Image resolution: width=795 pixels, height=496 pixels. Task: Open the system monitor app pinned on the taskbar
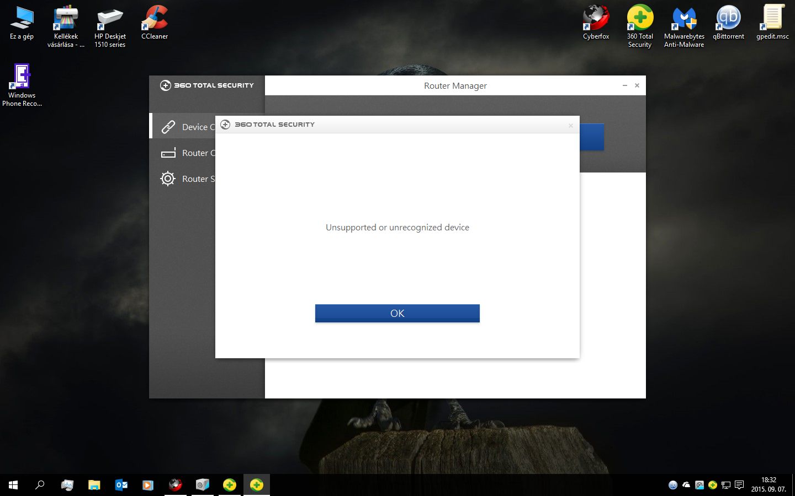click(67, 485)
